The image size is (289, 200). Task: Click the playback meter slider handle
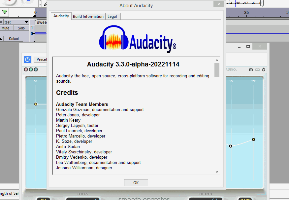click(261, 3)
